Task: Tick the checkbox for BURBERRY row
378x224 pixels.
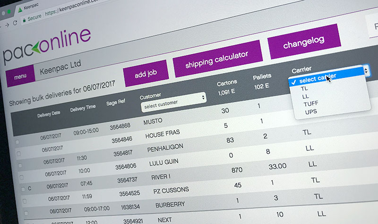Action: click(x=26, y=213)
